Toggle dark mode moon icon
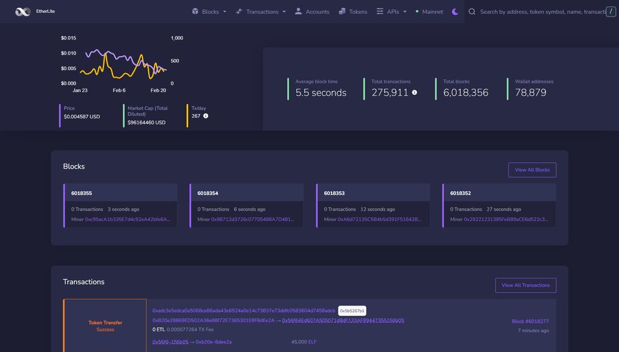The height and width of the screenshot is (352, 619). (455, 12)
